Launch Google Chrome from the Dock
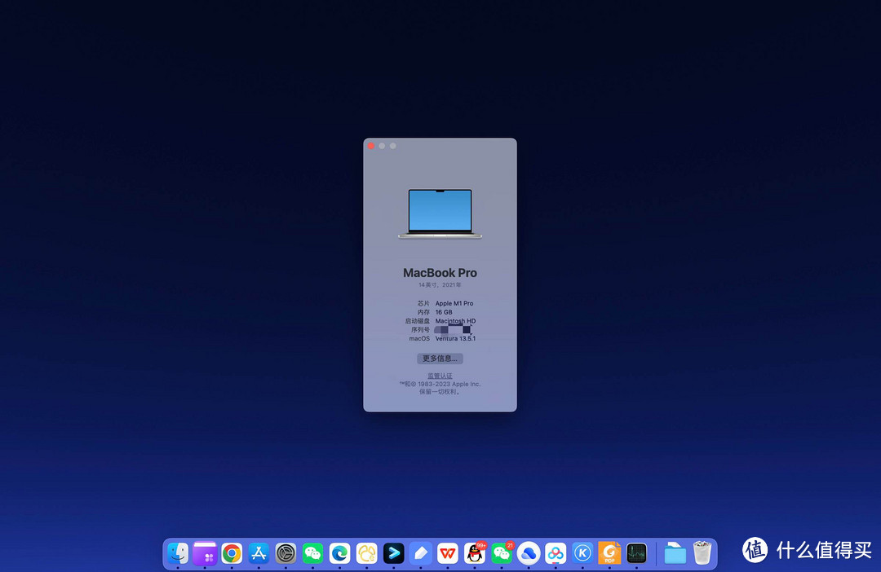The width and height of the screenshot is (881, 572). point(232,553)
